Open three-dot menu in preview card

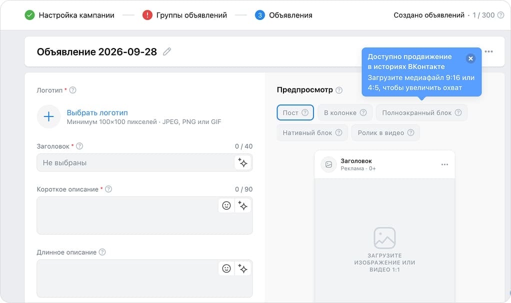tap(444, 164)
